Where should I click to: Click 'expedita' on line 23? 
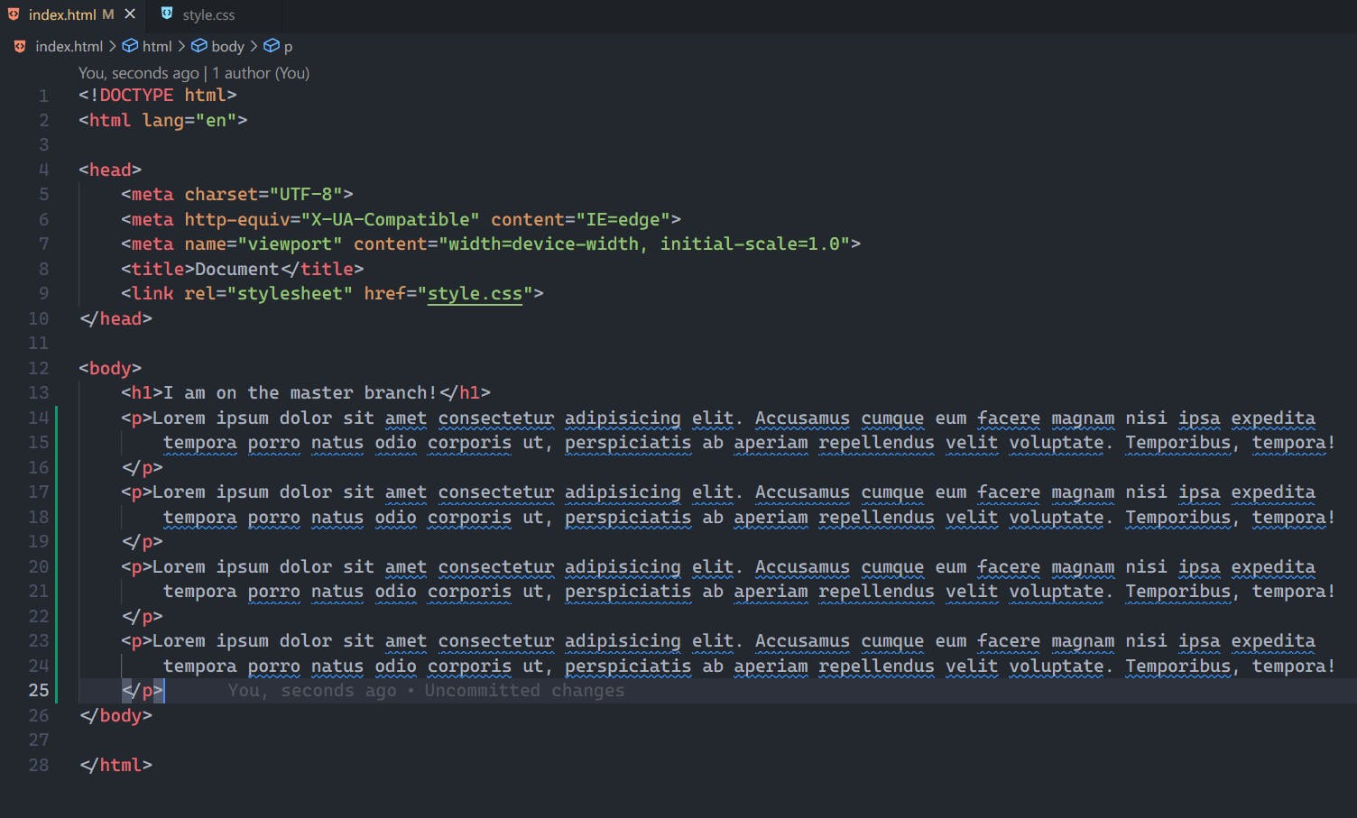point(1273,641)
